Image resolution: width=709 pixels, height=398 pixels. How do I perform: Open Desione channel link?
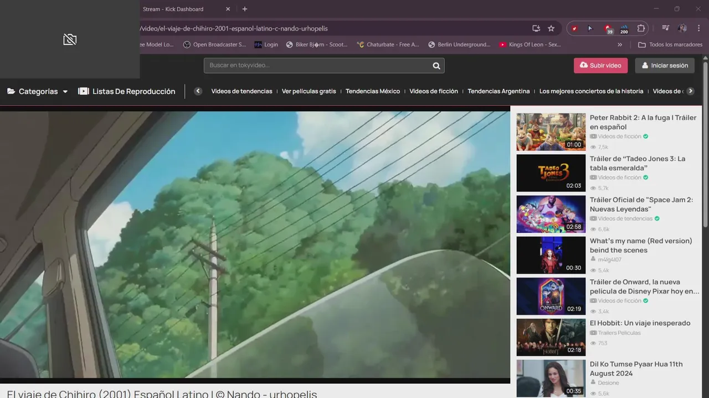click(x=608, y=383)
